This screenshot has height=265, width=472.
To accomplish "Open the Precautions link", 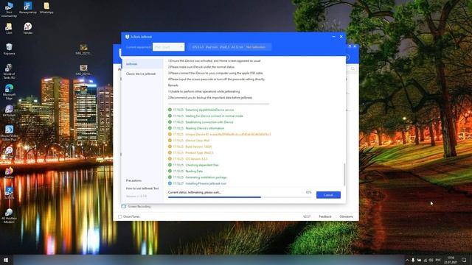I will (133, 180).
